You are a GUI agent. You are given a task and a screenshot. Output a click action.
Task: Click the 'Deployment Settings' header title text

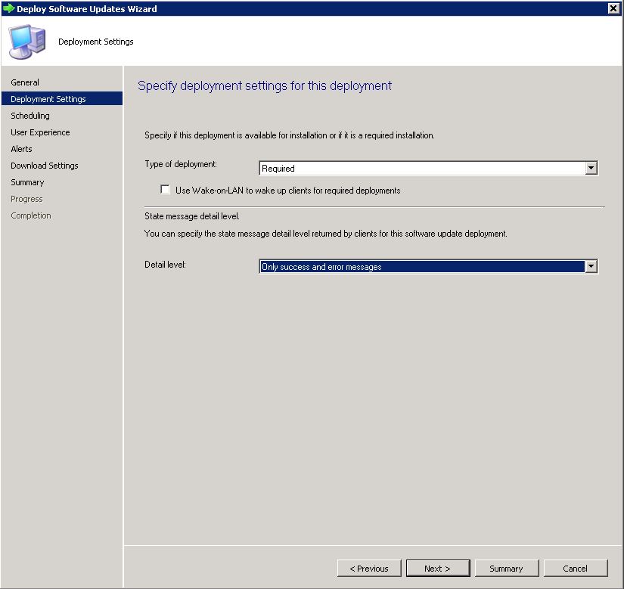click(x=96, y=42)
